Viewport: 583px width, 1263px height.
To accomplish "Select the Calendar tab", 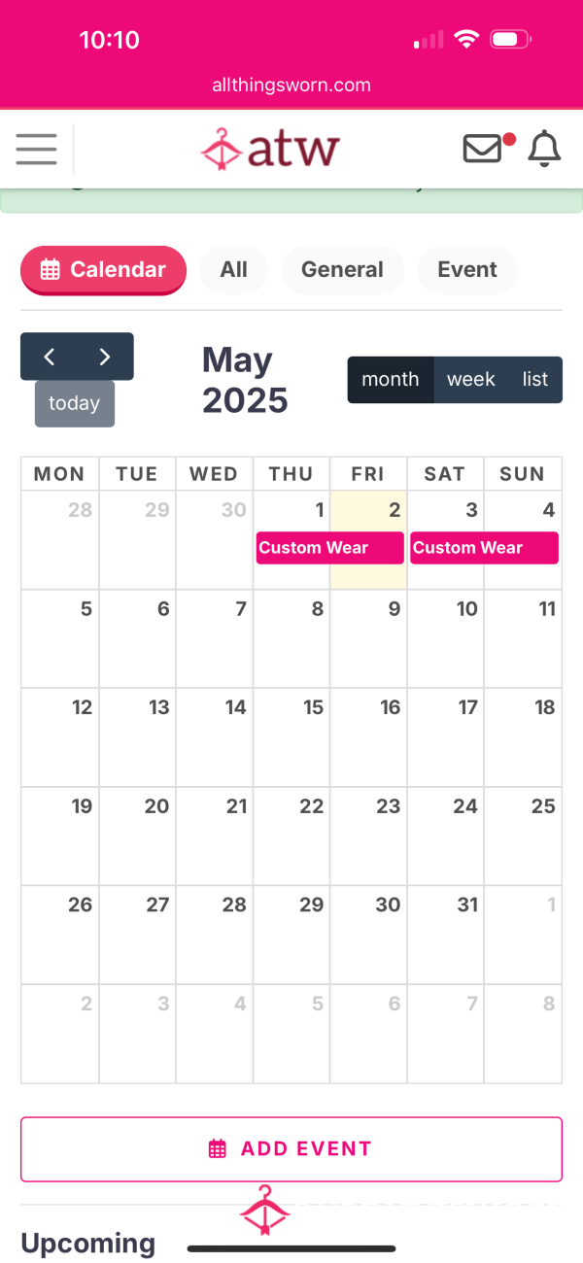I will (103, 270).
